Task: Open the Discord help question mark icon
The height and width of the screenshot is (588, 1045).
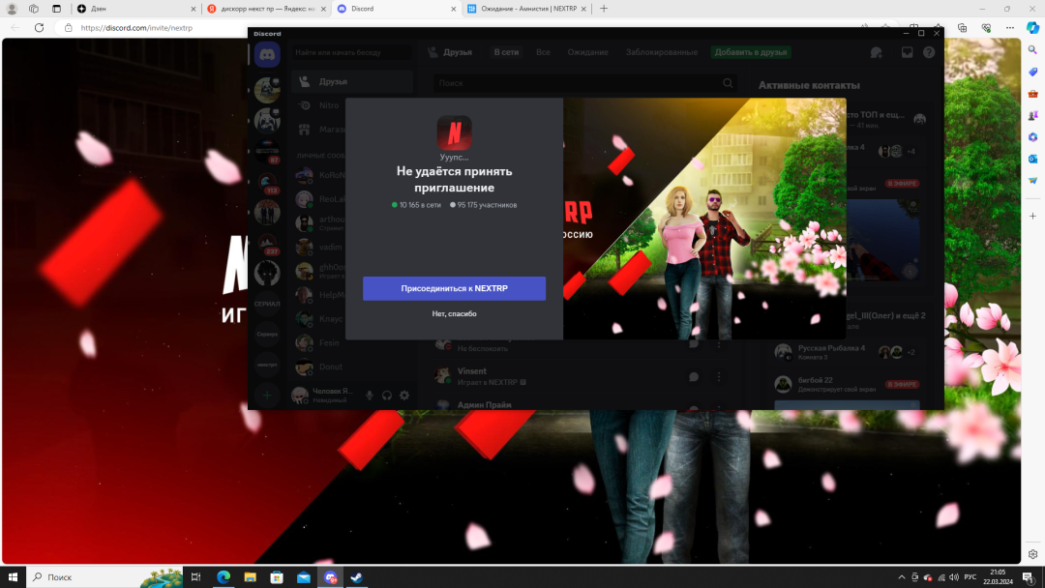Action: click(x=929, y=52)
